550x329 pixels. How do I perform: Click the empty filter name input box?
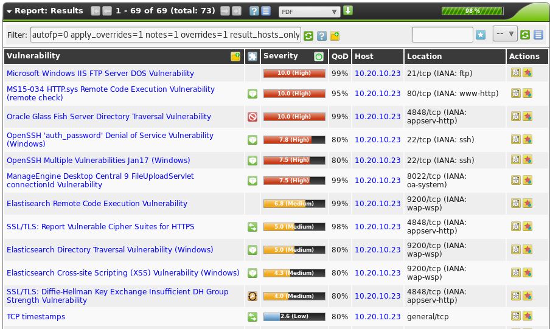442,35
